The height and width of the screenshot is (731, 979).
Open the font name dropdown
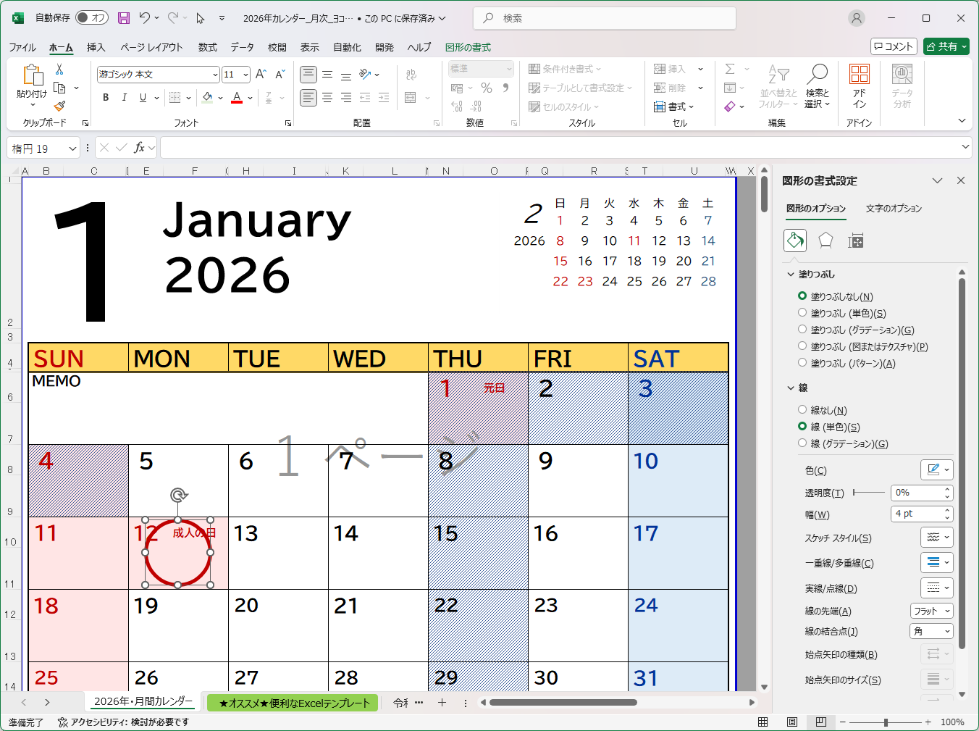[215, 75]
